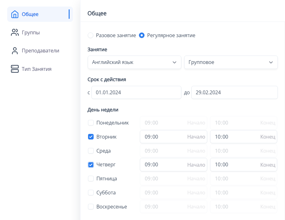Enable the Понедельник checkbox
285x220 pixels.
(91, 123)
